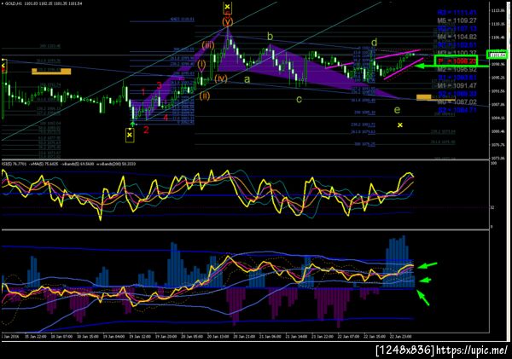The width and height of the screenshot is (512, 359).
Task: Select the green wave label 'e'
Action: click(397, 110)
